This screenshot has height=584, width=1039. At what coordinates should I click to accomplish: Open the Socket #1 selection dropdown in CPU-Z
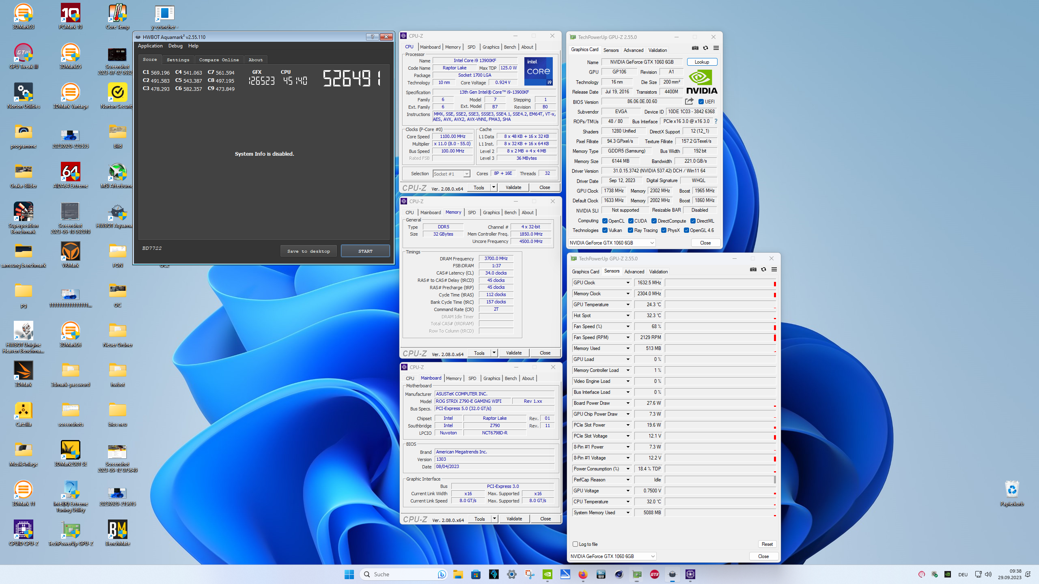coord(451,174)
